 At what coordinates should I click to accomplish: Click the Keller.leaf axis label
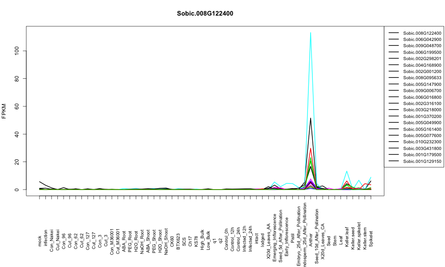coord(347,237)
